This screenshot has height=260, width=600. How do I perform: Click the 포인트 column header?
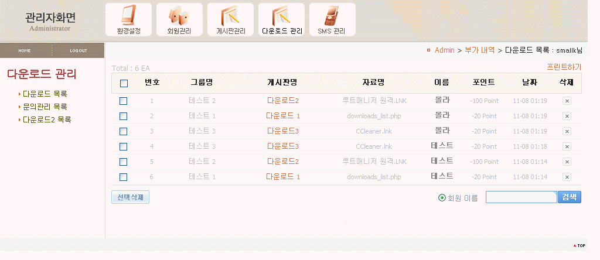(x=484, y=82)
